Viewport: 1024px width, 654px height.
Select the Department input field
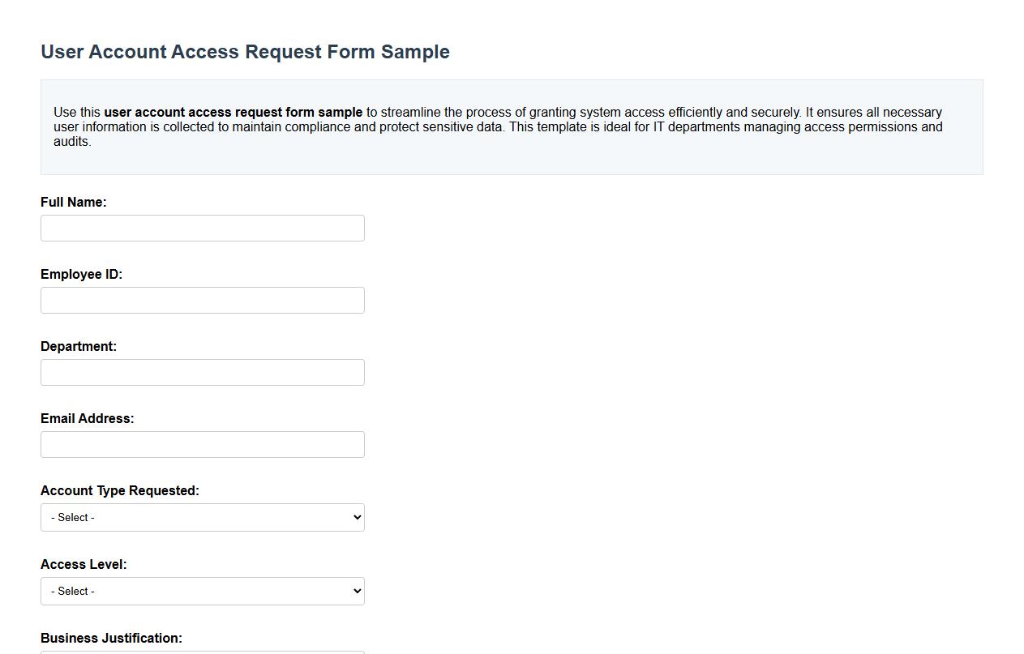pos(202,372)
